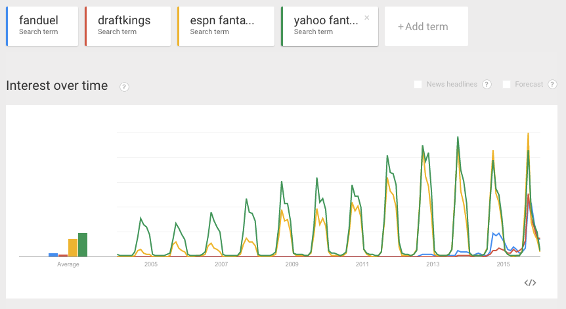Select the fanduel search term card
The height and width of the screenshot is (309, 566).
pyautogui.click(x=42, y=26)
